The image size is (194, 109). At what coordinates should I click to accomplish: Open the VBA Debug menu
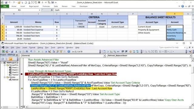40,48
